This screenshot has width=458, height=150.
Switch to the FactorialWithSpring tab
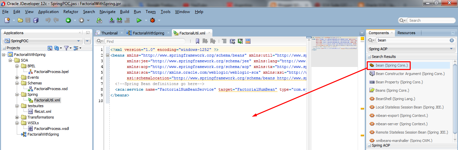point(148,33)
